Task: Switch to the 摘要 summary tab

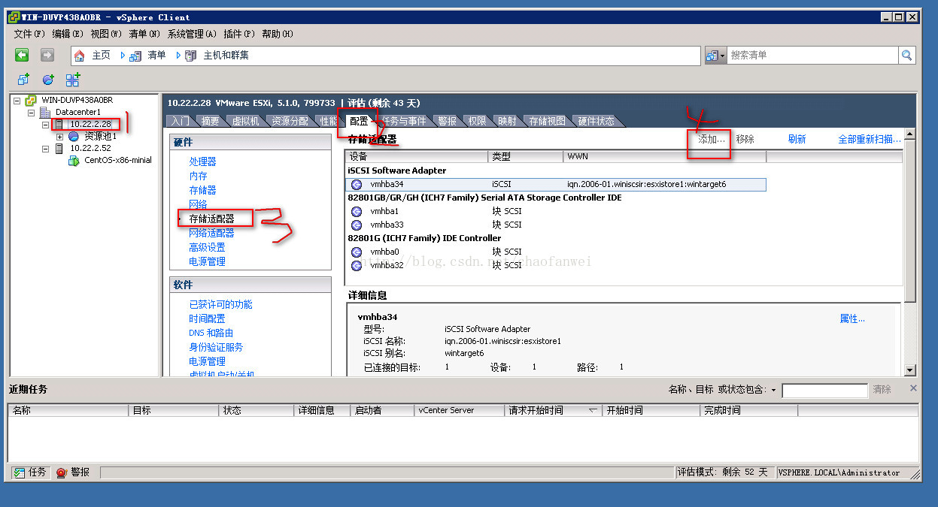Action: (x=211, y=121)
